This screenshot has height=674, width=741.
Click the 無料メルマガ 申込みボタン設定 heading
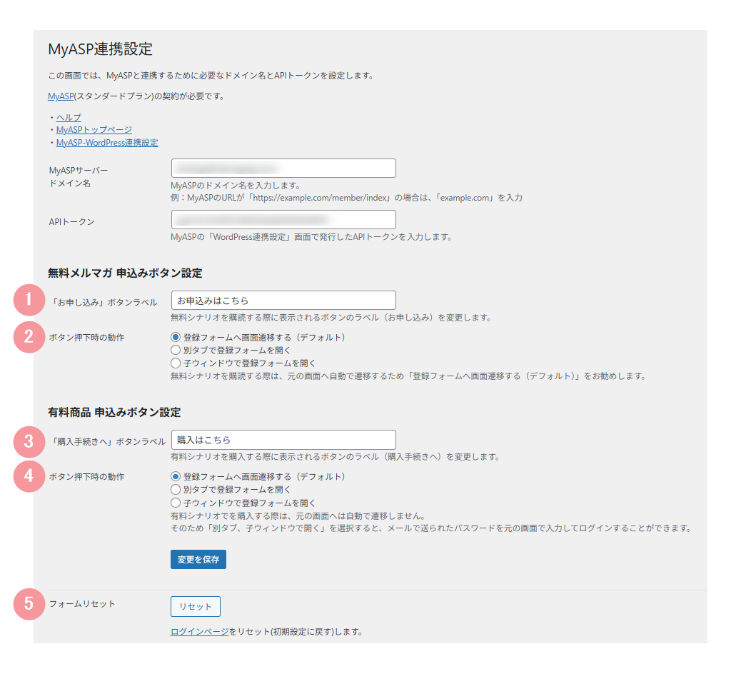pos(125,273)
